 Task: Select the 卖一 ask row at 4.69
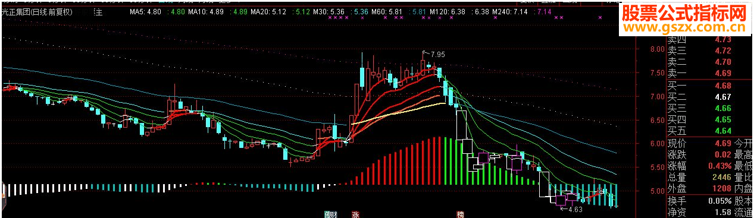coord(700,74)
